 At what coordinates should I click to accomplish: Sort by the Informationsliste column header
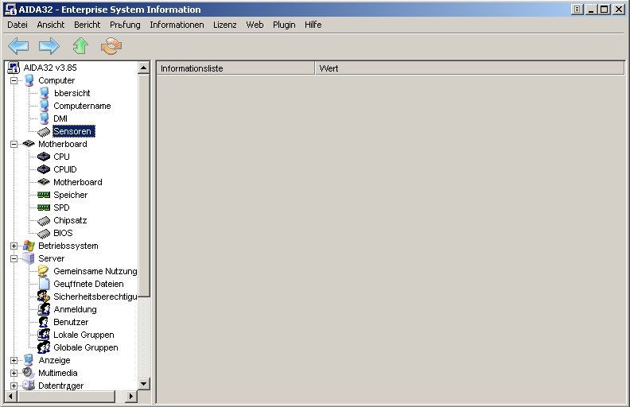tap(235, 68)
